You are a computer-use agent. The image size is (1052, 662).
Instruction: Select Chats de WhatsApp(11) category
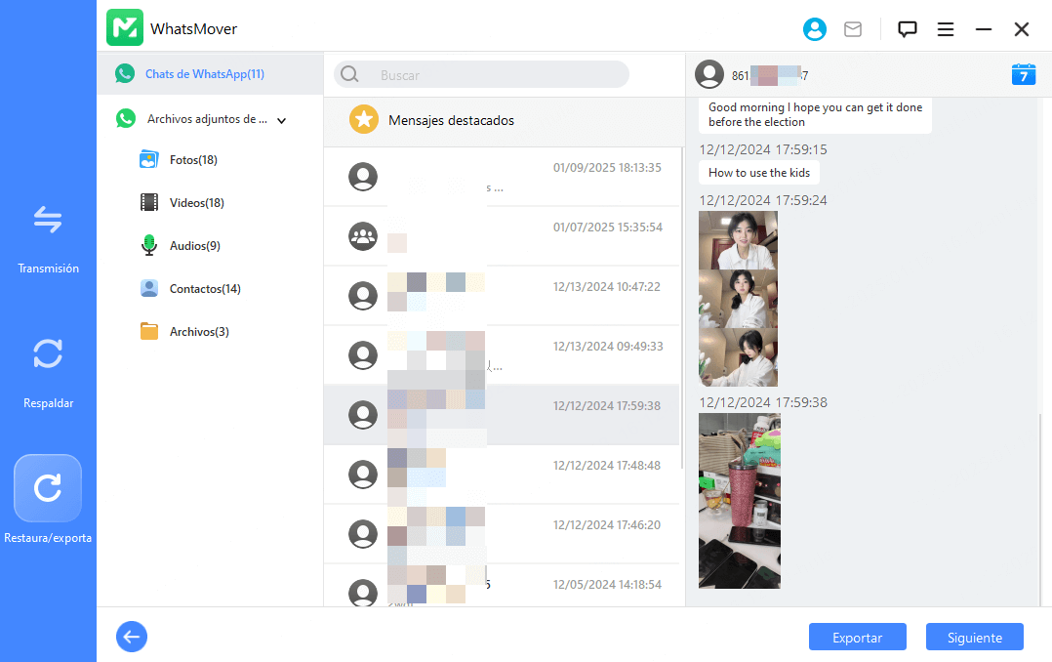204,74
